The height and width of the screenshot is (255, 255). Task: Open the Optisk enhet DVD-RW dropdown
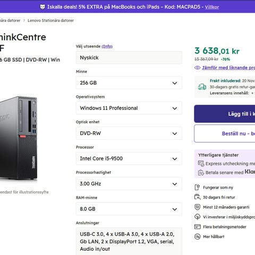[x=129, y=133]
